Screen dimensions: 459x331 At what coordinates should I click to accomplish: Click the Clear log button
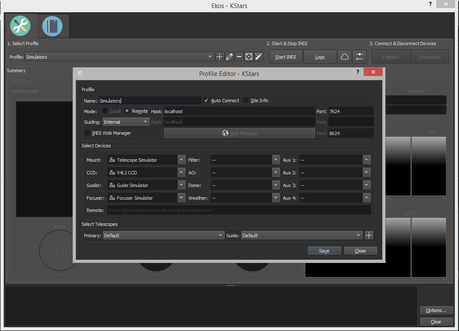tap(436, 322)
